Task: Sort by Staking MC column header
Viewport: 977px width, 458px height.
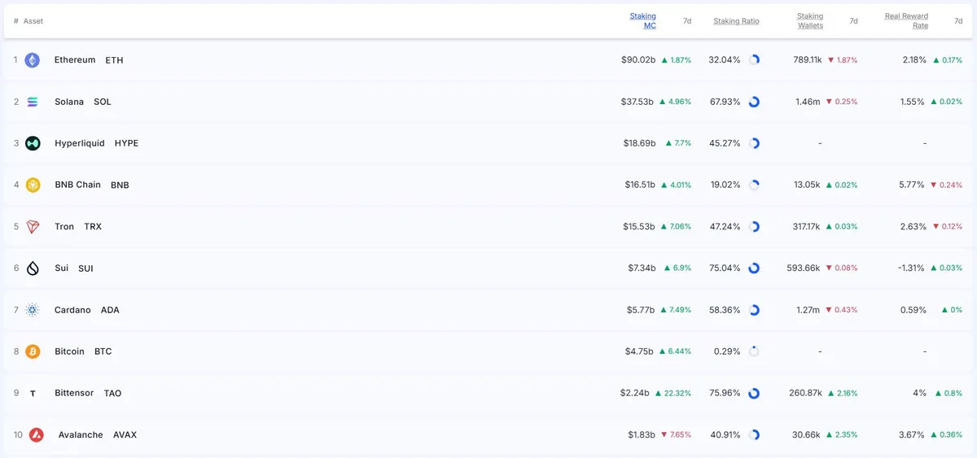Action: pyautogui.click(x=642, y=21)
